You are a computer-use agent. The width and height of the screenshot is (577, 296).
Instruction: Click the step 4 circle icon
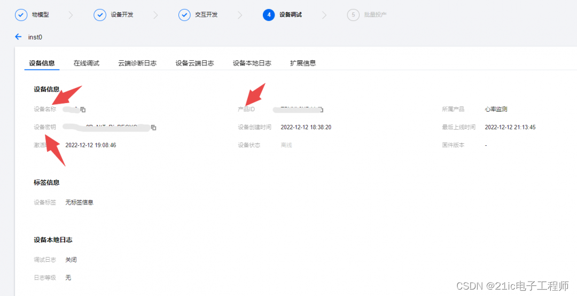point(269,15)
